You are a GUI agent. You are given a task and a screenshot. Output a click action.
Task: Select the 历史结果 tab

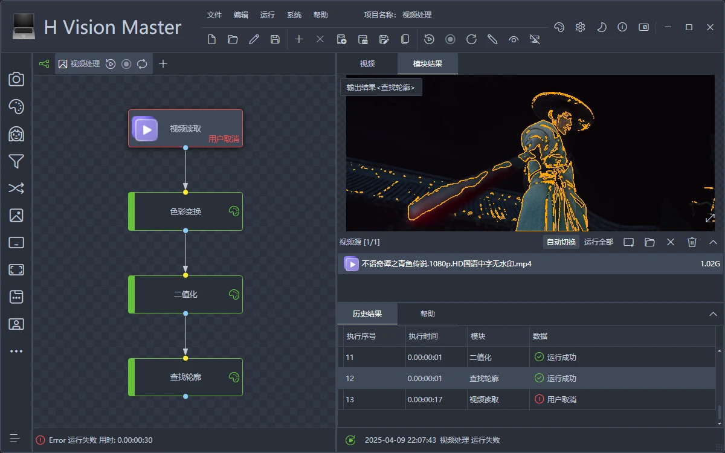tap(367, 314)
